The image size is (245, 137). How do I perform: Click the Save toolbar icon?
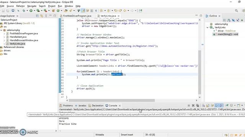tap(3, 11)
